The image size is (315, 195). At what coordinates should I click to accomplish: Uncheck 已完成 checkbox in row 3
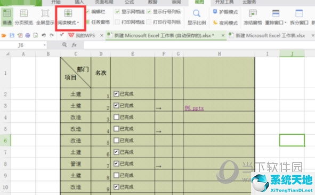[x=116, y=105]
